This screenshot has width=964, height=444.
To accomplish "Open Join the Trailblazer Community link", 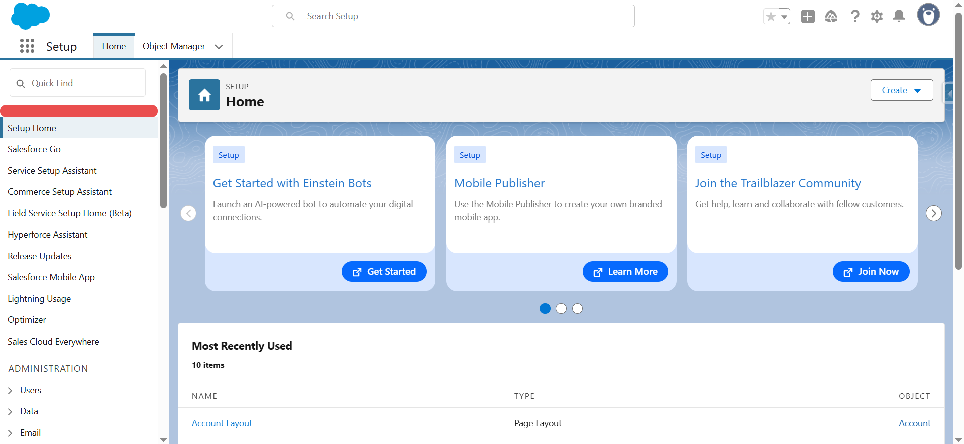I will [778, 183].
